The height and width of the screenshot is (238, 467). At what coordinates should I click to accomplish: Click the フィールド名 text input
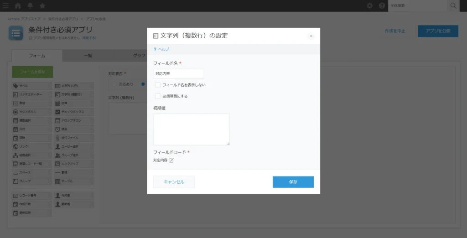tap(179, 73)
